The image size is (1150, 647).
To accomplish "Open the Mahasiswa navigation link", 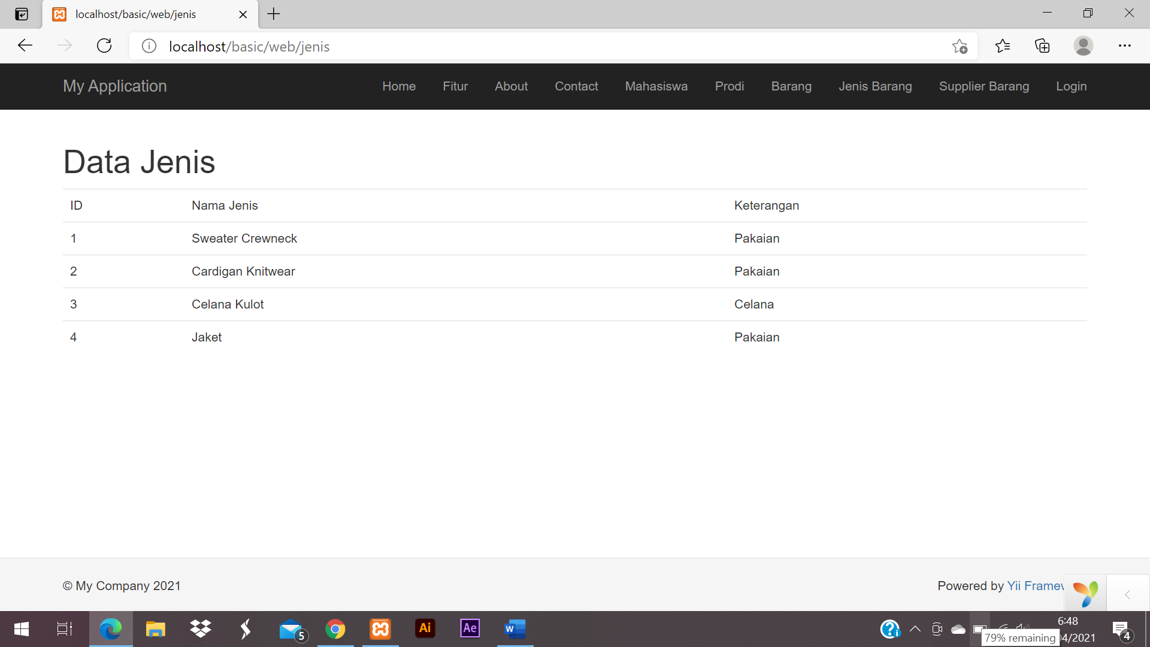I will (x=656, y=86).
